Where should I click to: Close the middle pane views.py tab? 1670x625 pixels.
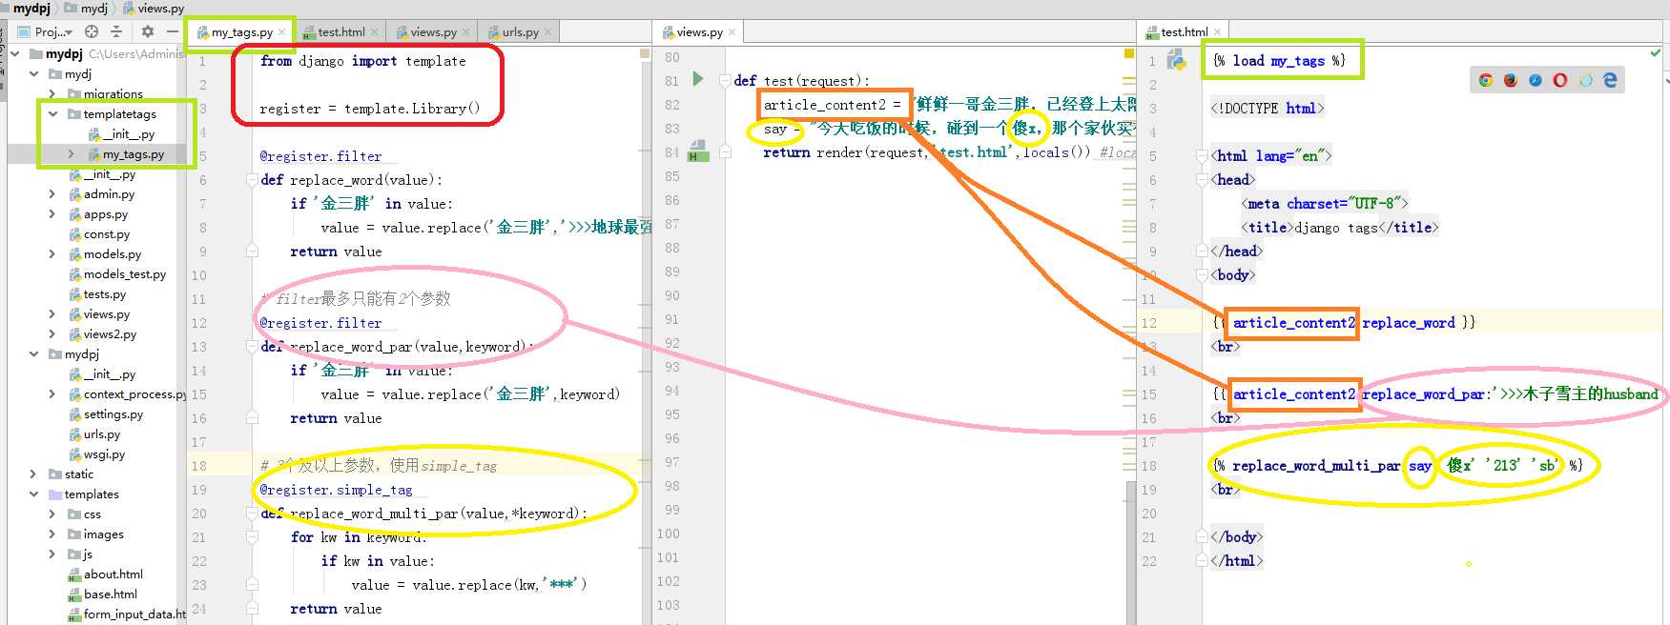(x=732, y=32)
